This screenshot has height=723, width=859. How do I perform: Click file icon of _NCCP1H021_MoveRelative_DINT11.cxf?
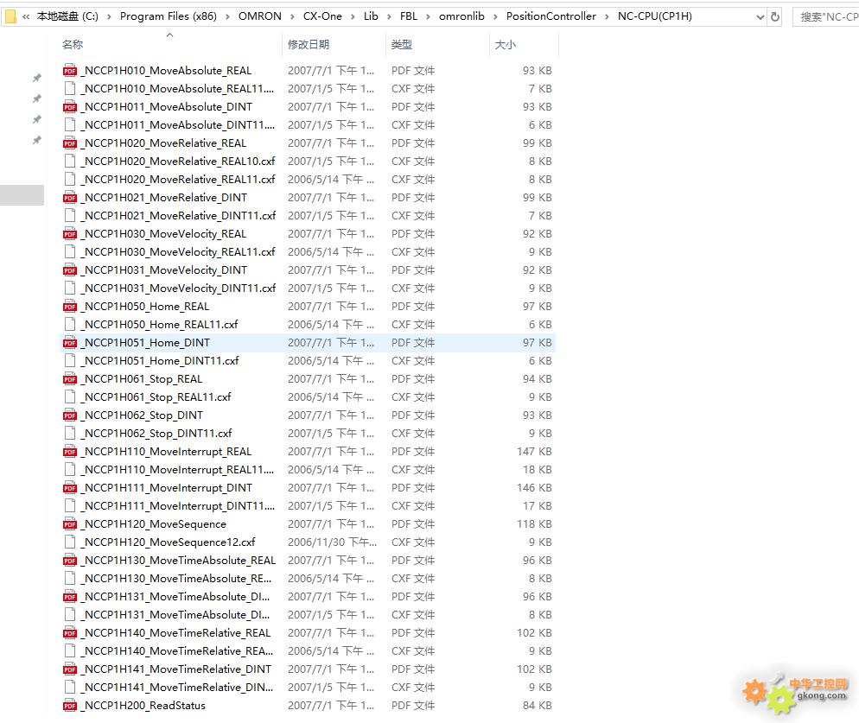70,215
